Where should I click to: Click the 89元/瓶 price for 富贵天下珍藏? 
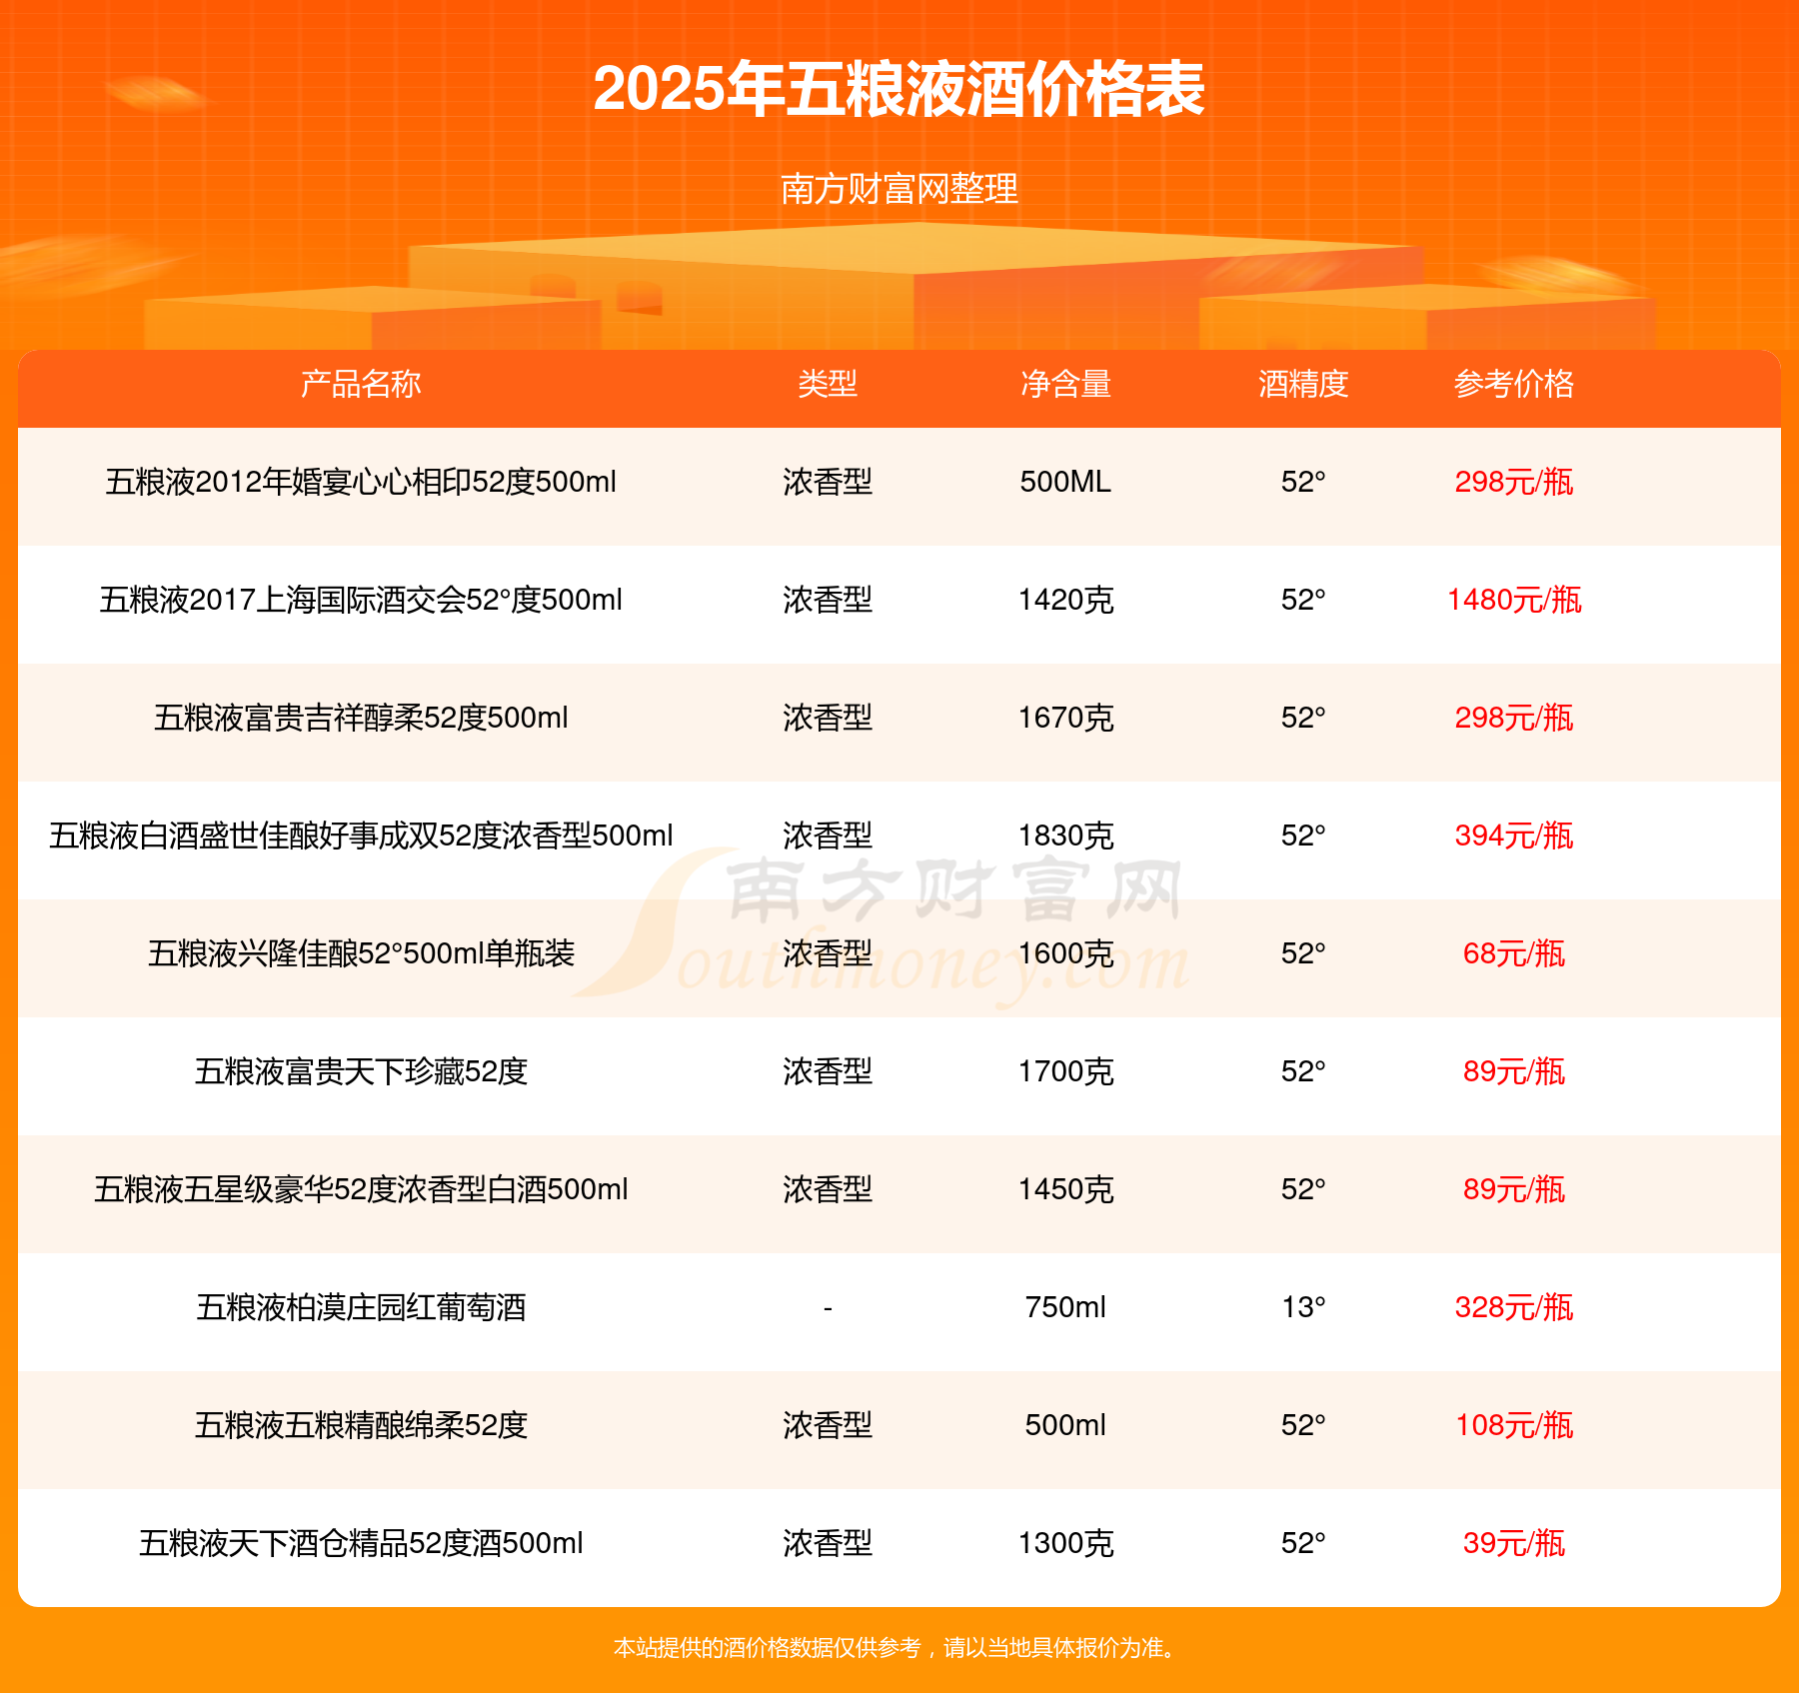tap(1514, 1071)
